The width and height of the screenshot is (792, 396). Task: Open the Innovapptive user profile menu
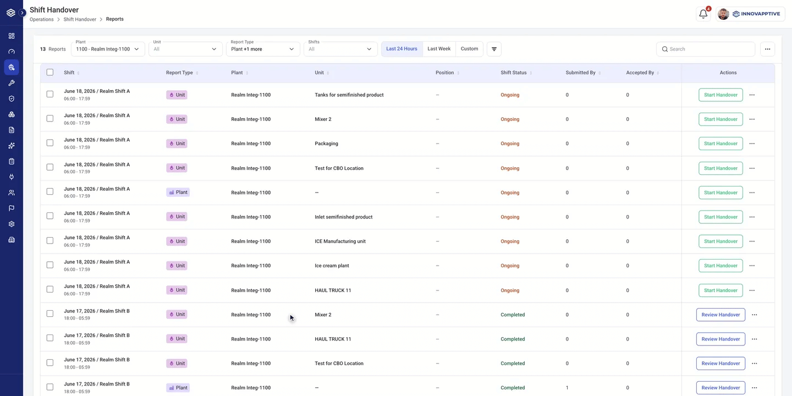tap(750, 14)
